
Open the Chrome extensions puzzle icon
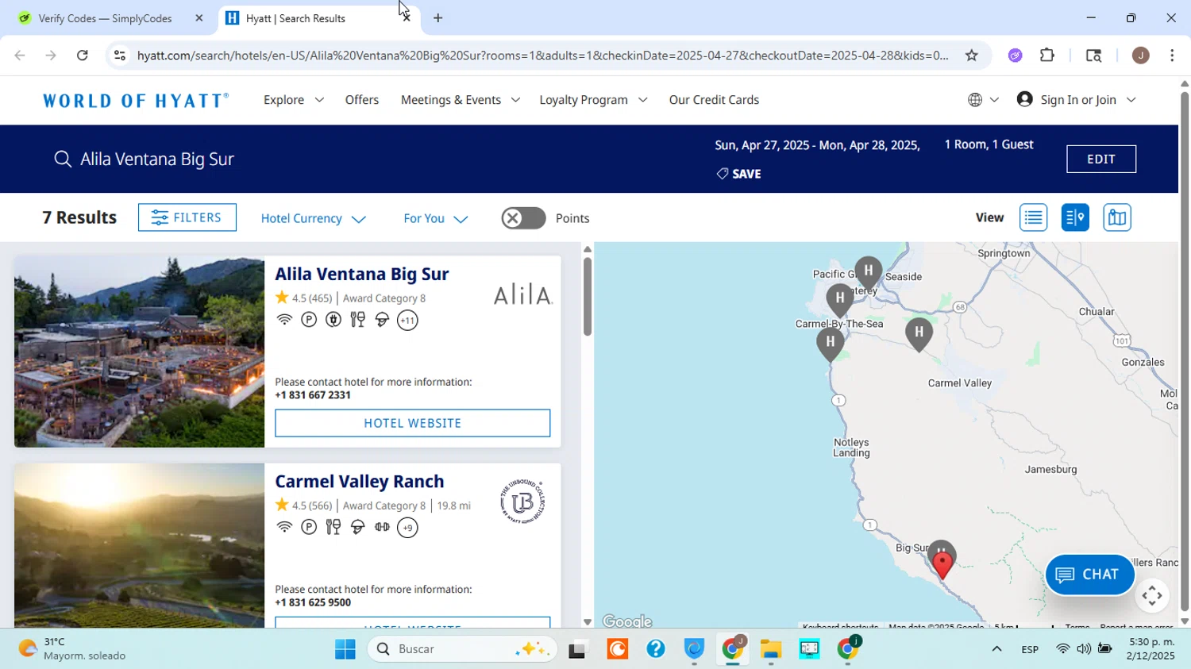click(x=1047, y=56)
